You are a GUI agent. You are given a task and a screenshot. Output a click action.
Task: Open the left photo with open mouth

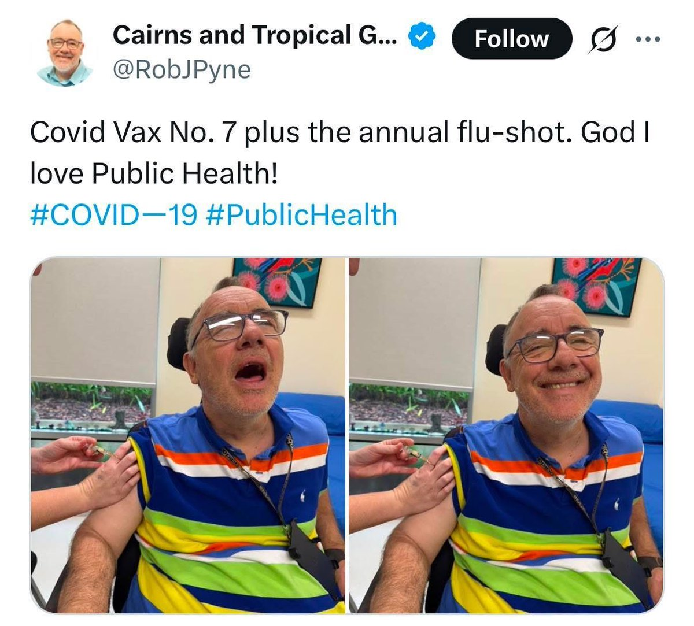pyautogui.click(x=188, y=435)
